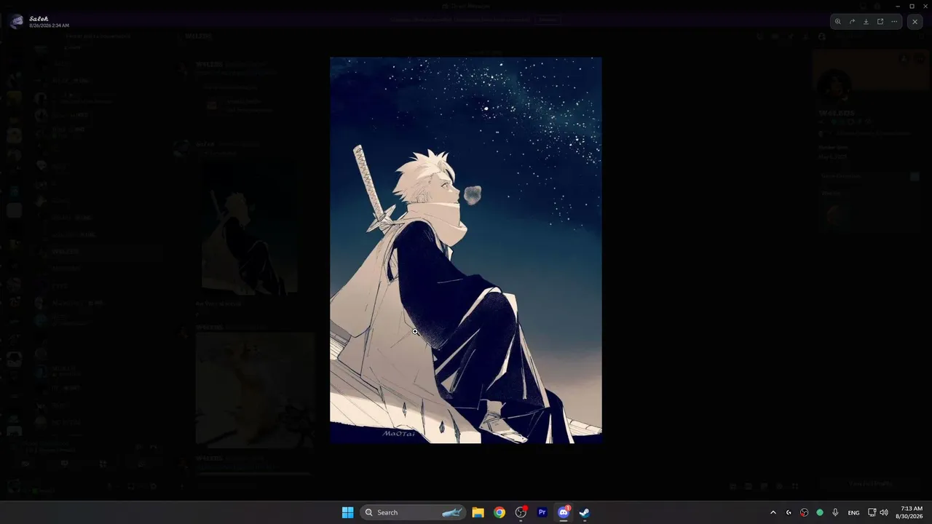Open the volume control in the tray
Image resolution: width=932 pixels, height=524 pixels.
pos(884,512)
